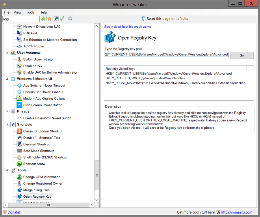Click the Charms Bar Hover Timeout gear icon

pos(19,92)
